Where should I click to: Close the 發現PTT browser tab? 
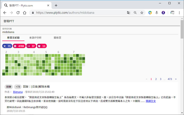coord(48,6)
